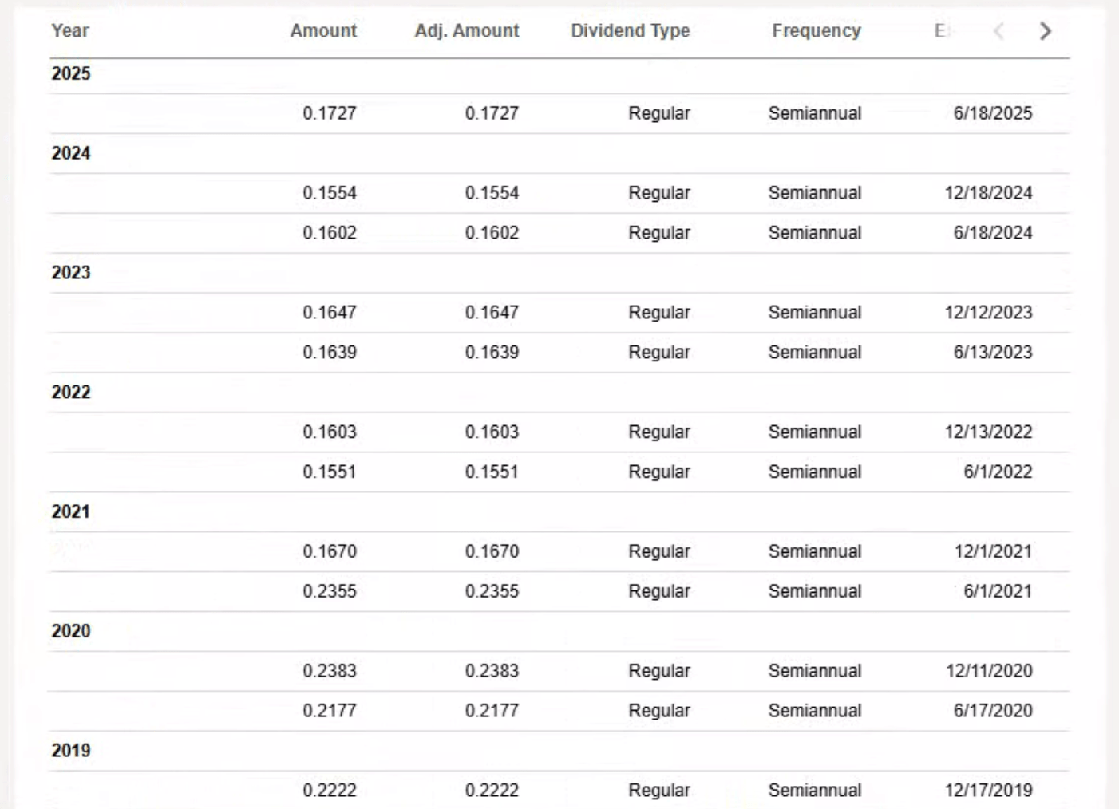Click the left chevron column scroll arrow
This screenshot has height=809, width=1119.
coord(998,31)
